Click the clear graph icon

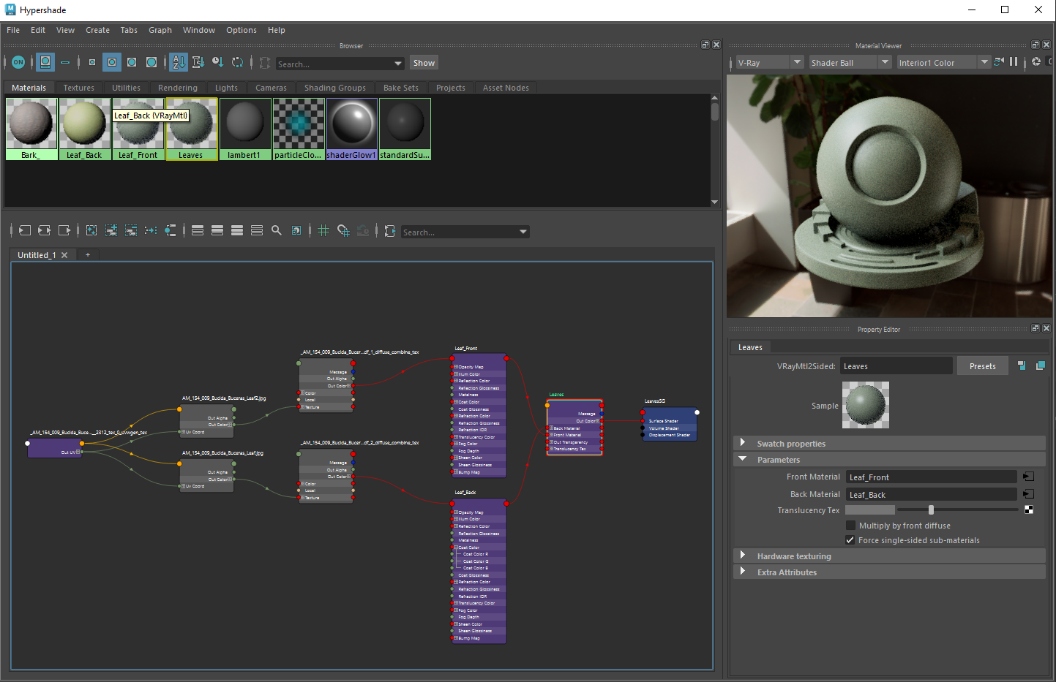91,230
